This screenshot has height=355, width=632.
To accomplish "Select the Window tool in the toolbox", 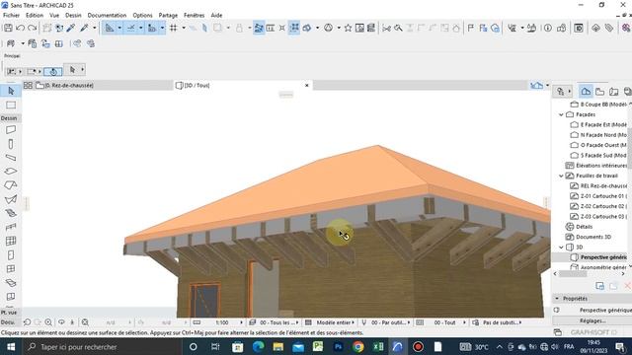I will [x=11, y=269].
